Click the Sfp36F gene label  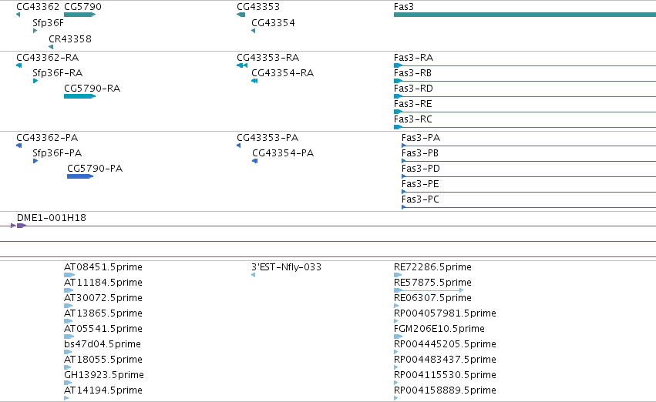(x=48, y=23)
